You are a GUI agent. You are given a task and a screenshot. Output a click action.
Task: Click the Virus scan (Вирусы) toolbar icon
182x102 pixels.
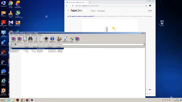click(x=59, y=39)
